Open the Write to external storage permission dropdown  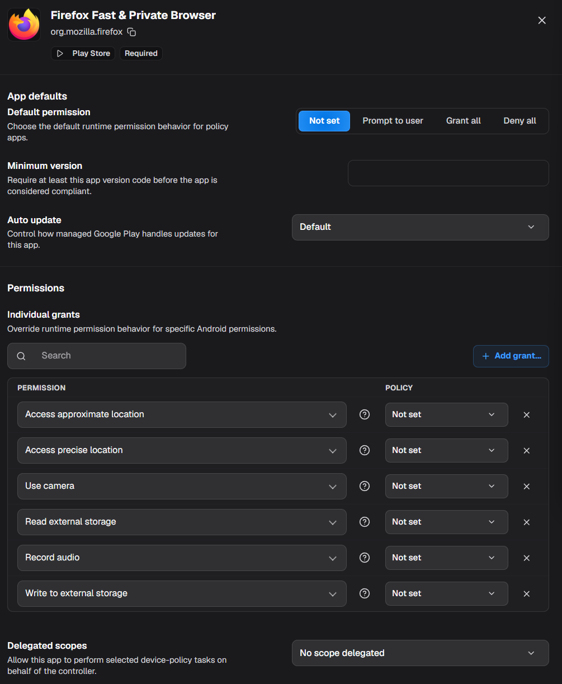[182, 593]
